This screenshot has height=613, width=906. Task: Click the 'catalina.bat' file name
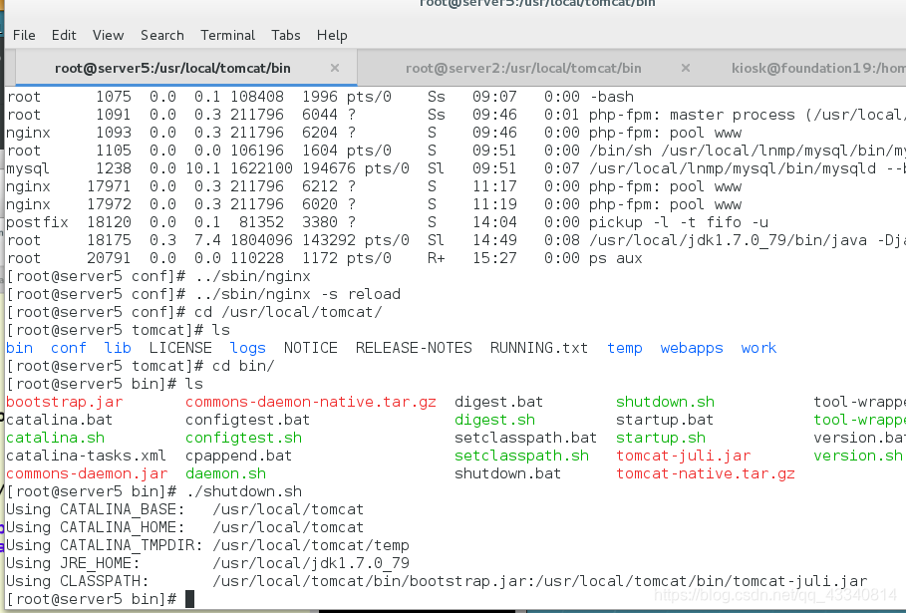pyautogui.click(x=60, y=420)
